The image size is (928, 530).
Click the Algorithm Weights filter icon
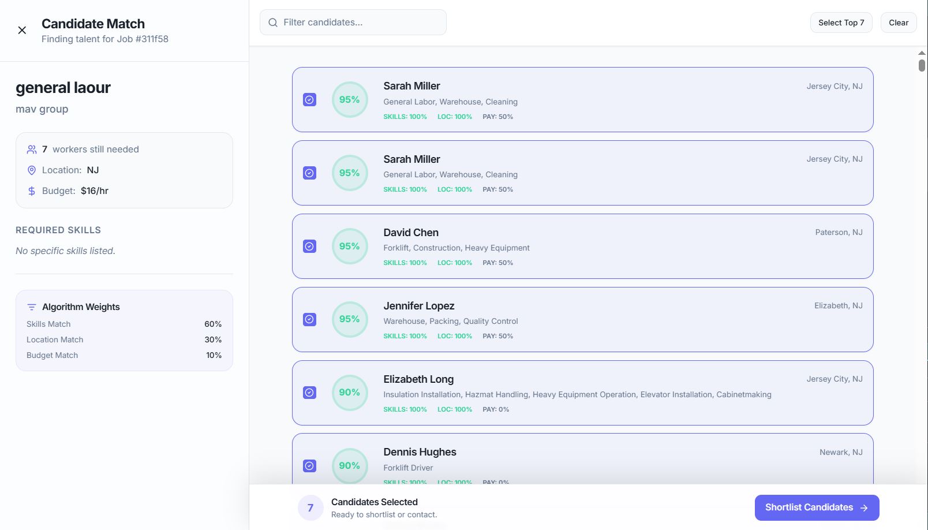point(33,307)
